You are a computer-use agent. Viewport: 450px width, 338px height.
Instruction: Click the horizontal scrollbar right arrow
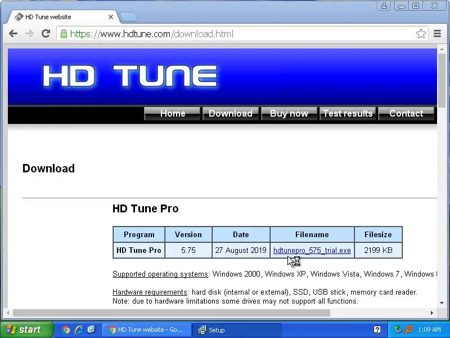(432, 313)
